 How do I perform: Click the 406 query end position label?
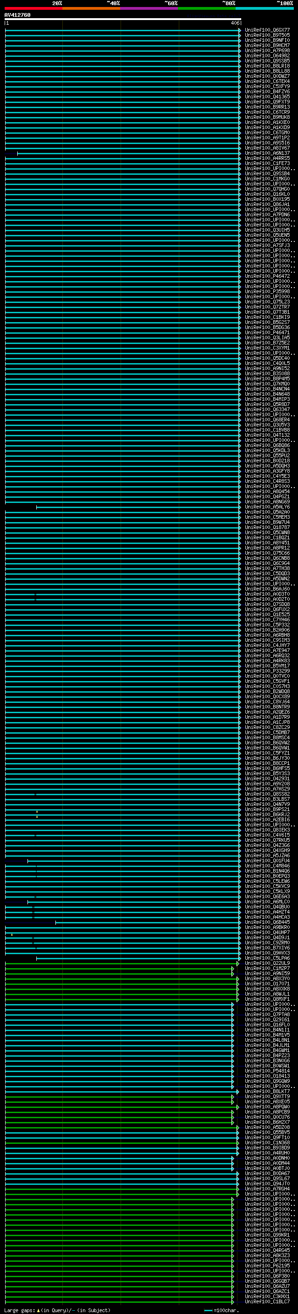(235, 23)
